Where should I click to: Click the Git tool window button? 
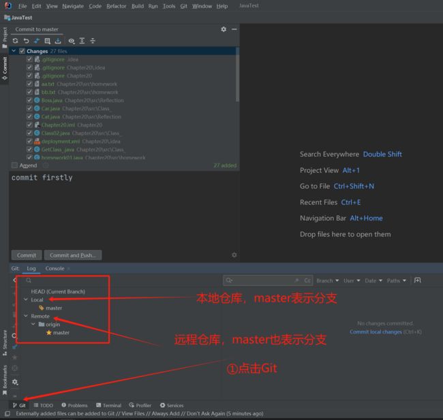[19, 405]
